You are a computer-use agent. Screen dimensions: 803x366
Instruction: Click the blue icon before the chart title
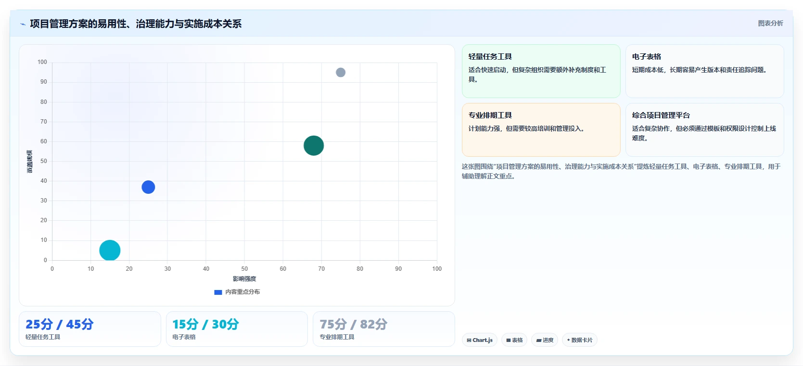pyautogui.click(x=23, y=24)
